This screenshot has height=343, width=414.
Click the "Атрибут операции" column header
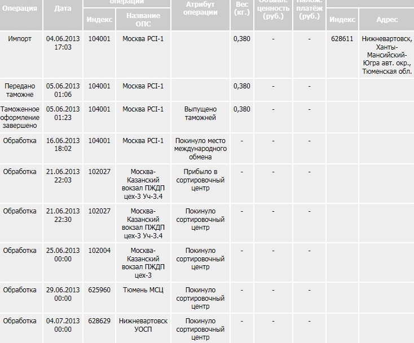pos(200,8)
